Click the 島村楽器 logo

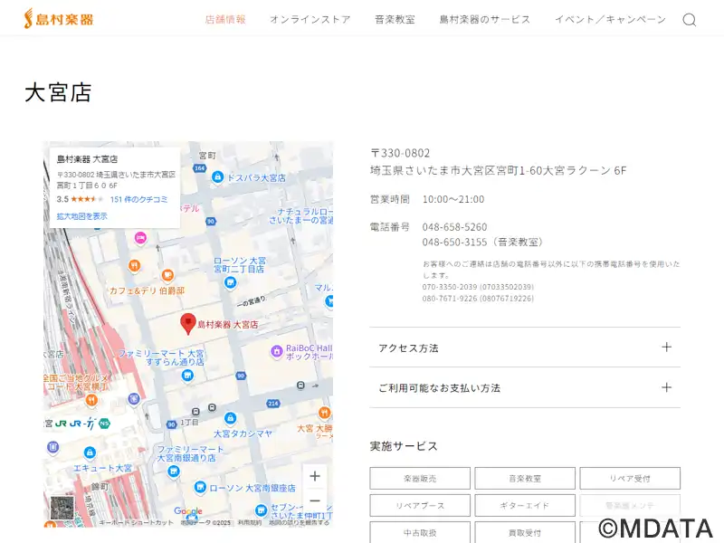click(x=59, y=19)
